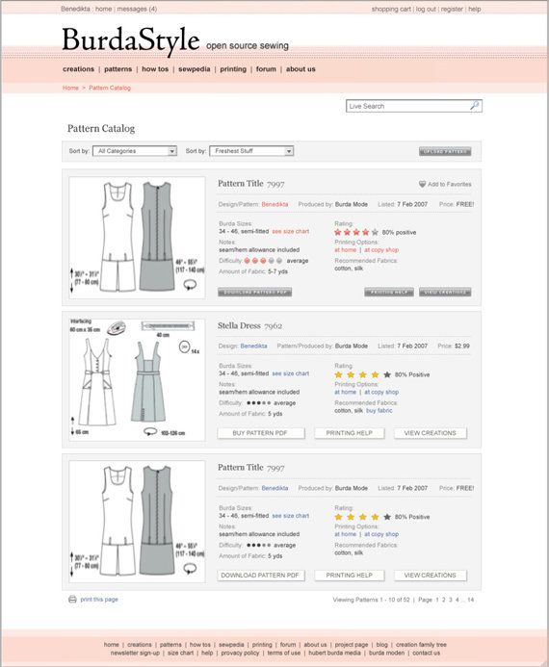Viewport: 549px width, 667px height.
Task: Click the Home breadcrumb link
Action: [x=70, y=88]
